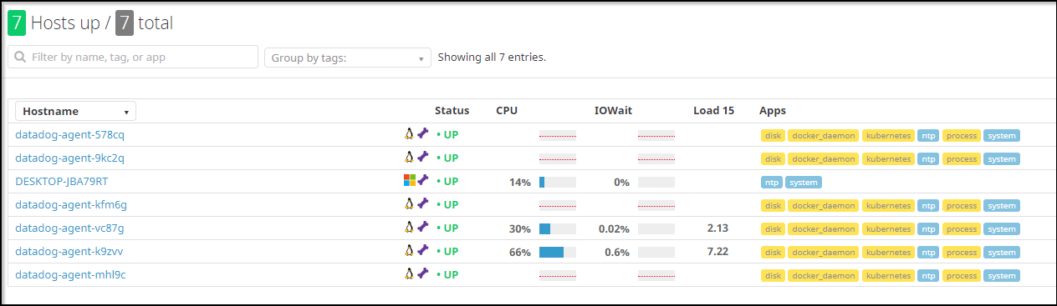Click the Linux penguin icon for datadog-agent-mhl9c
Viewport: 1057px width, 306px height.
pyautogui.click(x=410, y=273)
